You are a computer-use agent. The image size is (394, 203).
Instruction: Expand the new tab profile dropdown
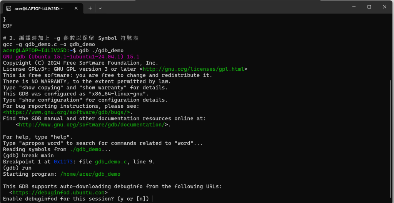[100, 8]
